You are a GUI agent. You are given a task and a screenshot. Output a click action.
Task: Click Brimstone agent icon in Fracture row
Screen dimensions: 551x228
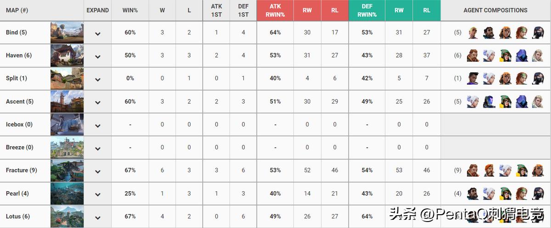[489, 171]
